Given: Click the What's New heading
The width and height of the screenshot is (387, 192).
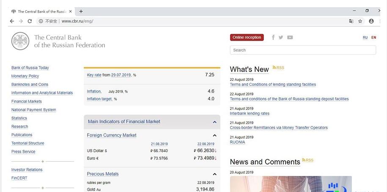Looking at the screenshot, I should tap(249, 69).
